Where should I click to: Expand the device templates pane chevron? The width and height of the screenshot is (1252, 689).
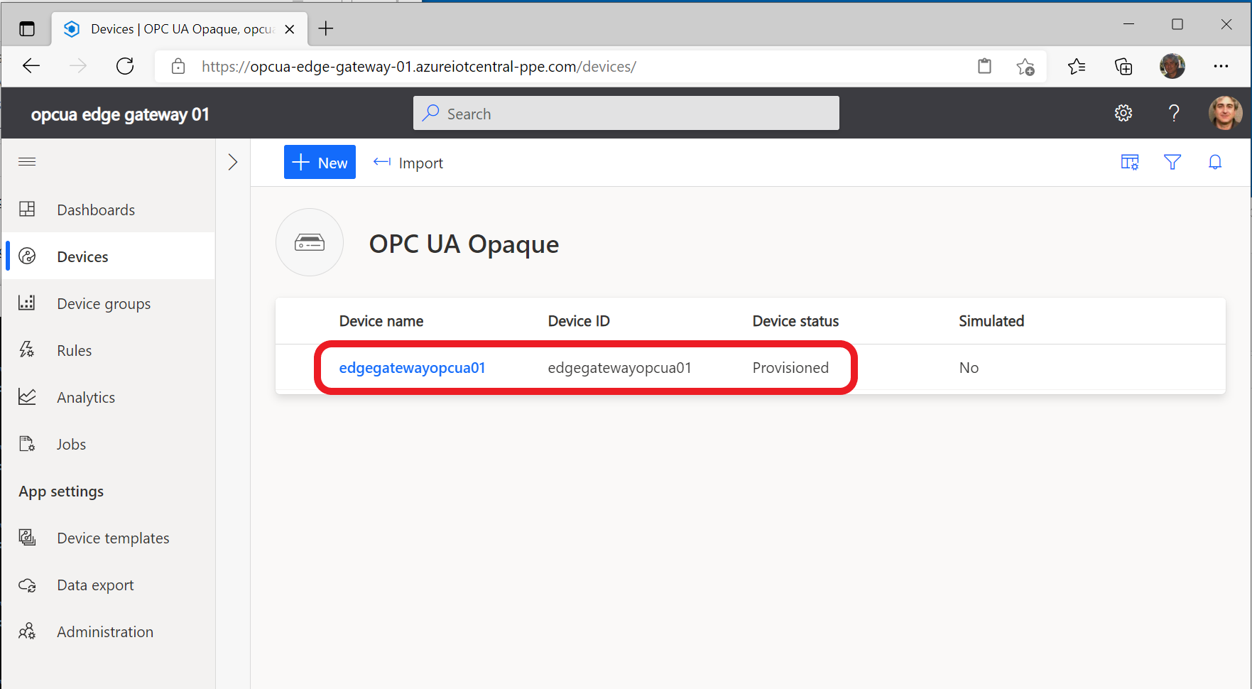tap(233, 162)
